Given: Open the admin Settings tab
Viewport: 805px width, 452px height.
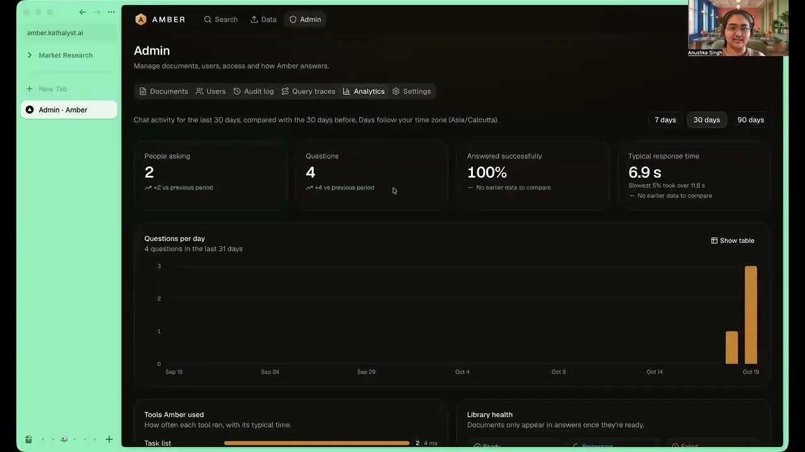Looking at the screenshot, I should [412, 91].
